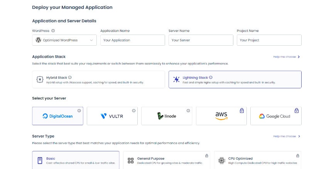Select the General Purpose server type card
The width and height of the screenshot is (324, 169).
(x=167, y=160)
